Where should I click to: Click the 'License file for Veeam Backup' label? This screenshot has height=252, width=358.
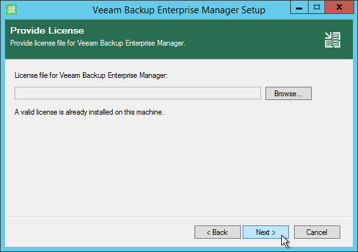(91, 75)
